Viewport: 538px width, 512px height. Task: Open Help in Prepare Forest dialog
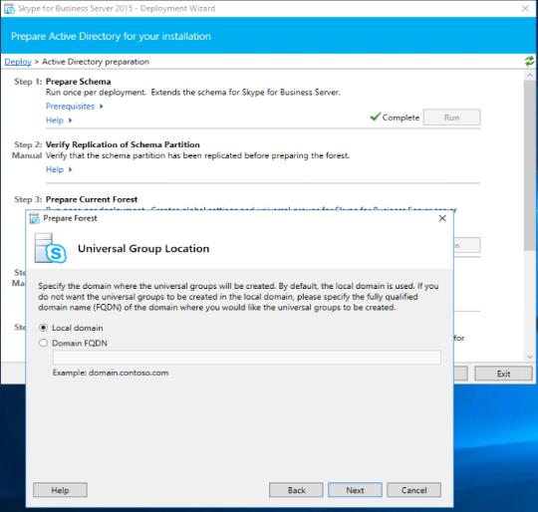[x=60, y=490]
